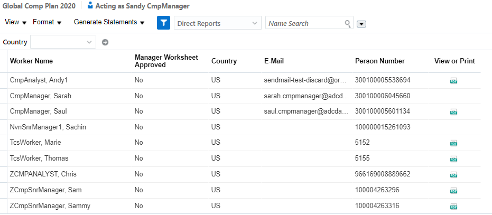492x215 pixels.
Task: Click into the Name Search field
Action: click(x=305, y=23)
